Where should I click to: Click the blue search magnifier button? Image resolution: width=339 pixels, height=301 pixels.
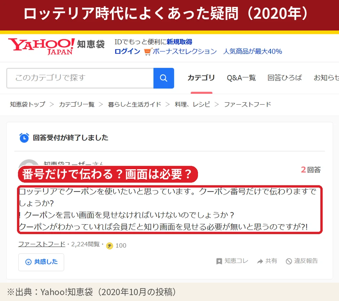tap(164, 78)
